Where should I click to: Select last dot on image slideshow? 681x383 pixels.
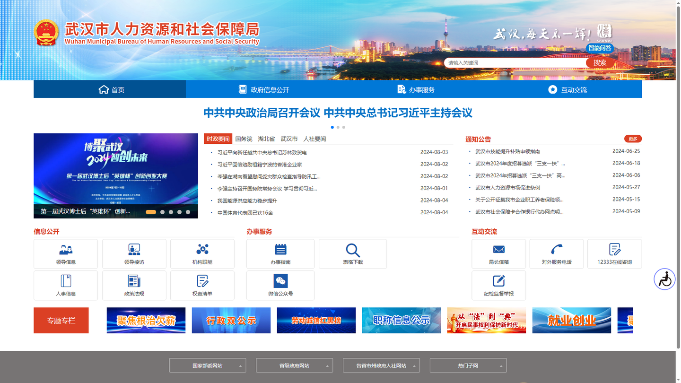click(x=188, y=212)
